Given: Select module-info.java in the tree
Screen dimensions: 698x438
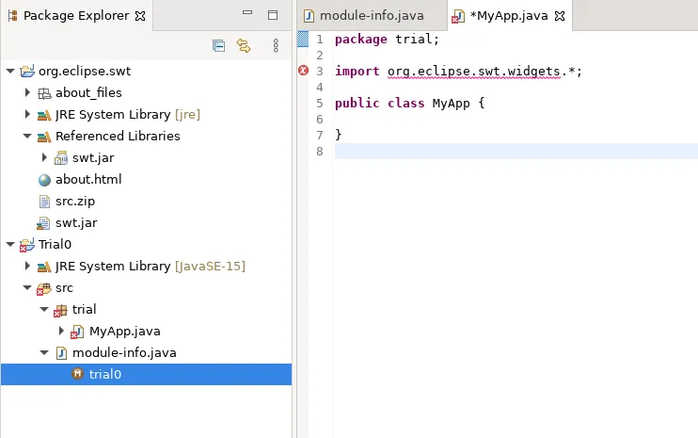Looking at the screenshot, I should (x=124, y=352).
